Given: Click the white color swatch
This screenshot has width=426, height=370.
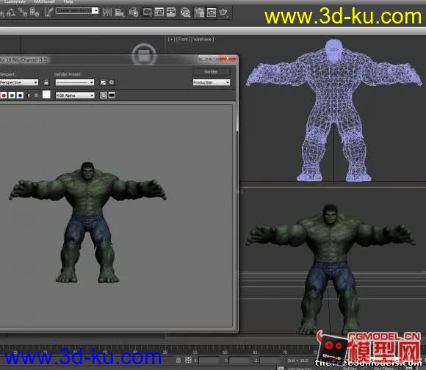Looking at the screenshot, I should 46,95.
